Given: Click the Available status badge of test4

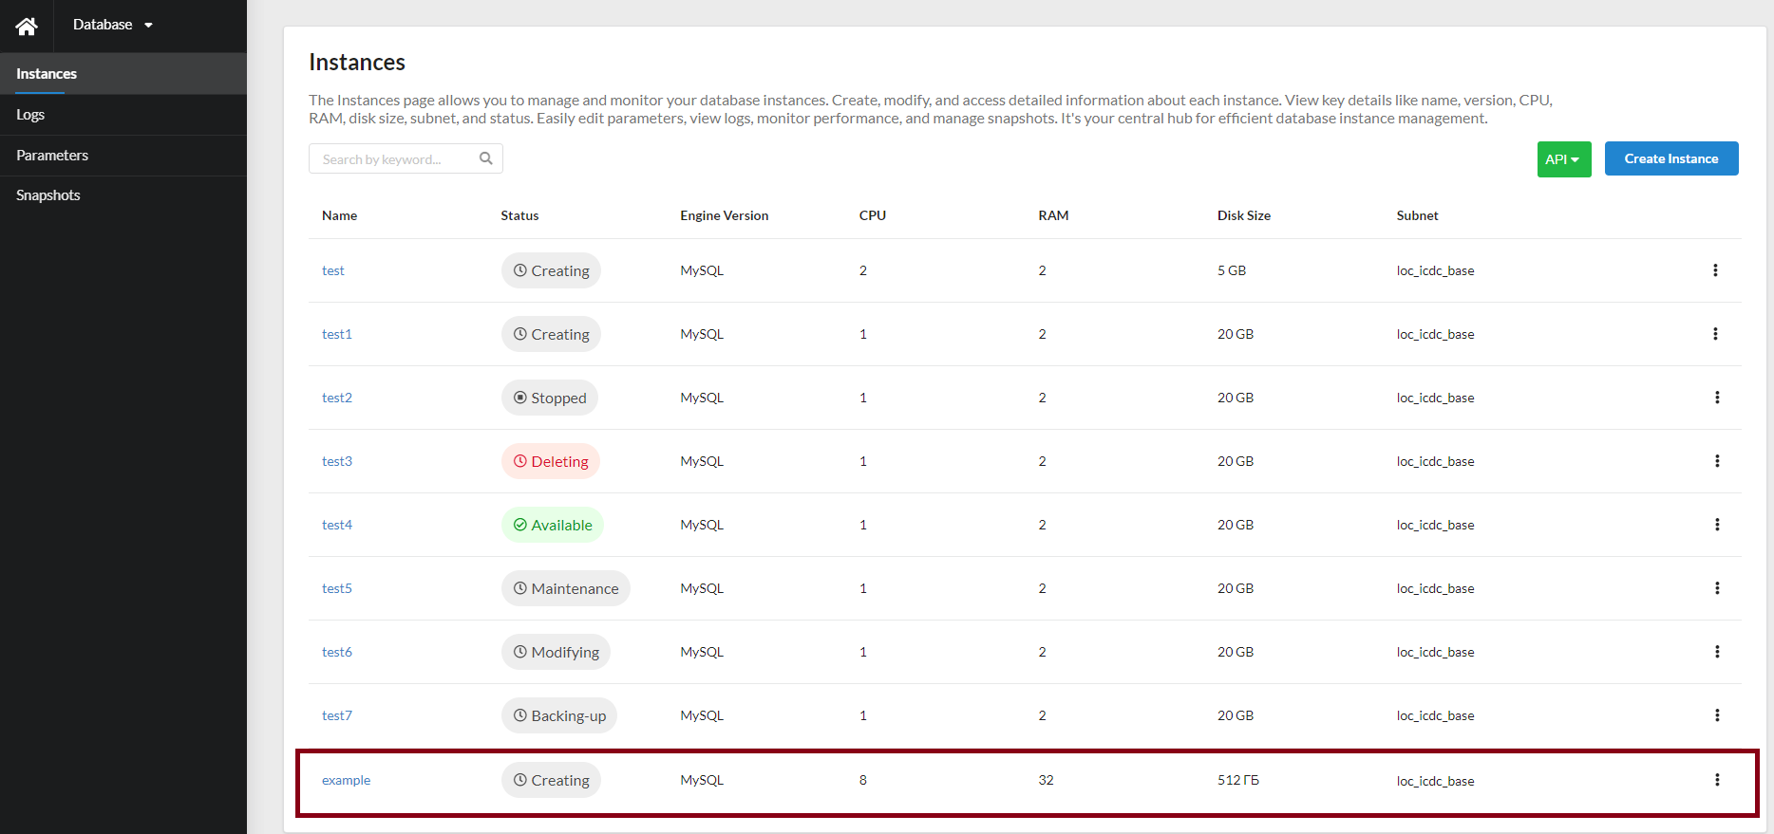Looking at the screenshot, I should coord(552,525).
